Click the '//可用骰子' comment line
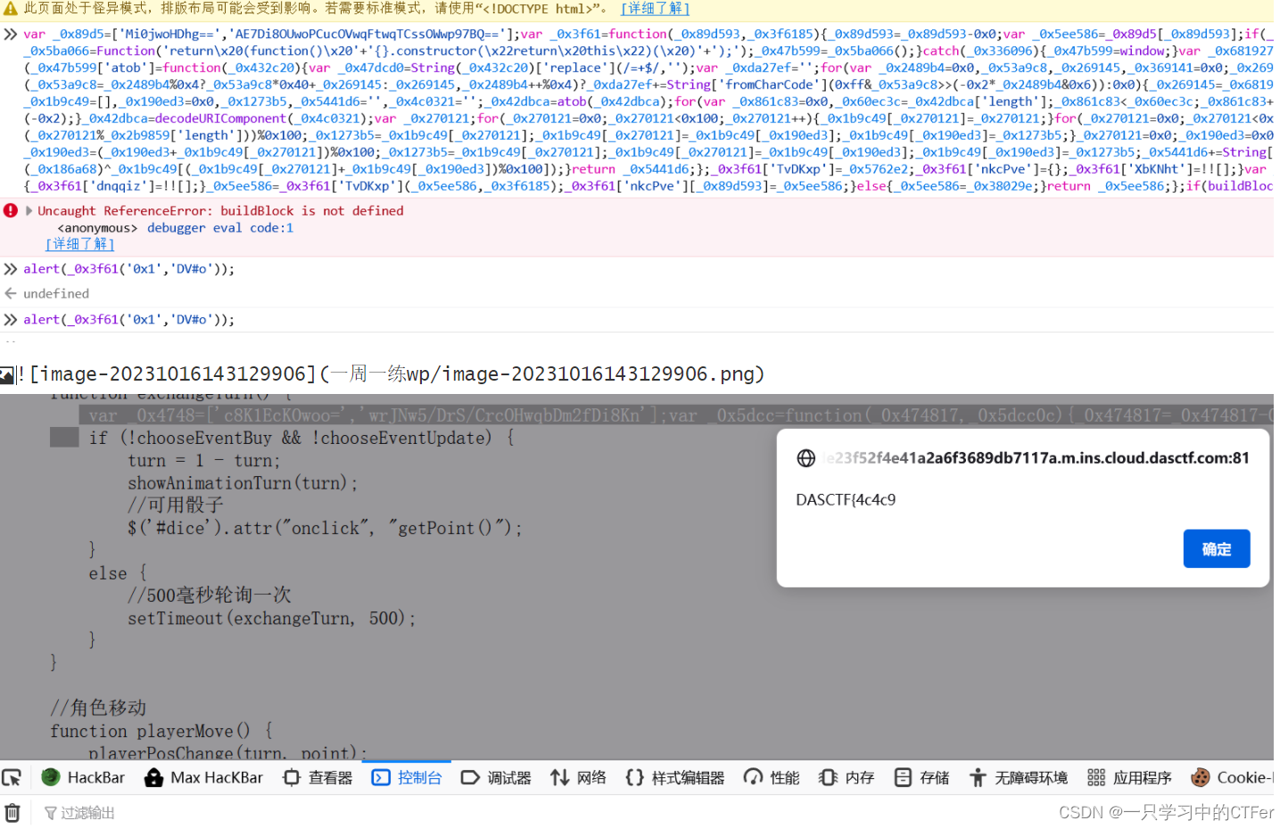The width and height of the screenshot is (1288, 829). (x=176, y=505)
